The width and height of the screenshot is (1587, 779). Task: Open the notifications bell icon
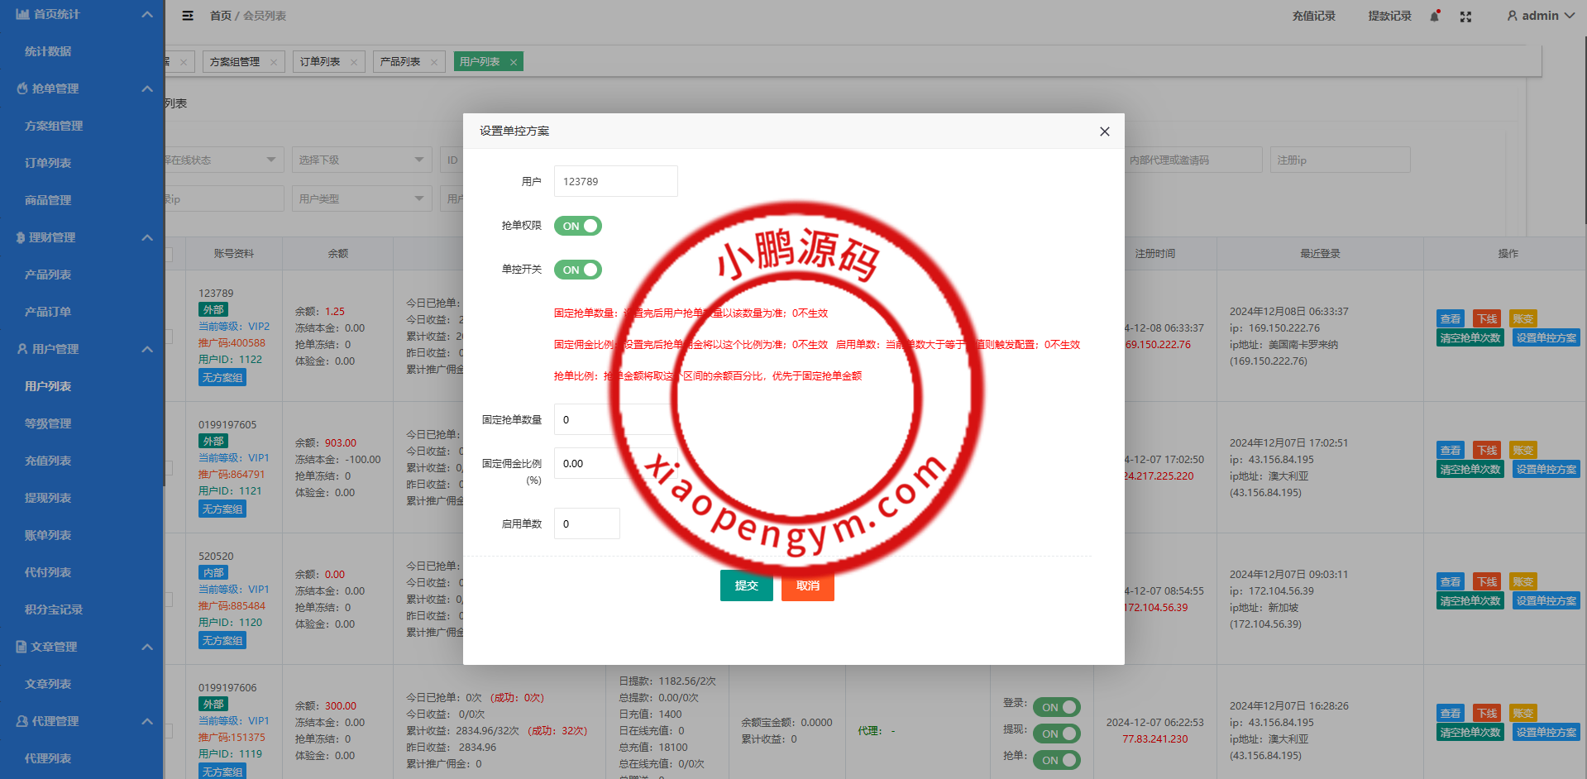1435,17
